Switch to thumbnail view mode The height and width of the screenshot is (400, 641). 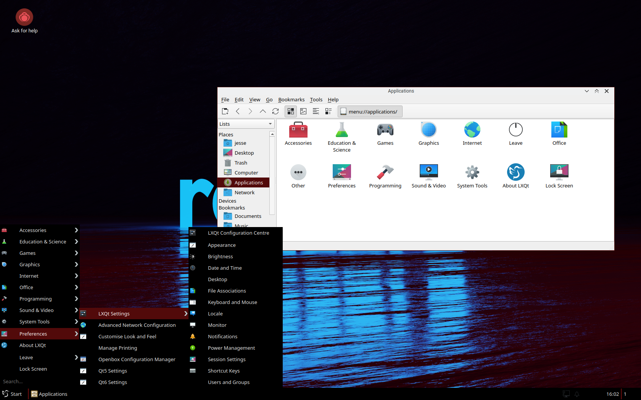point(303,111)
